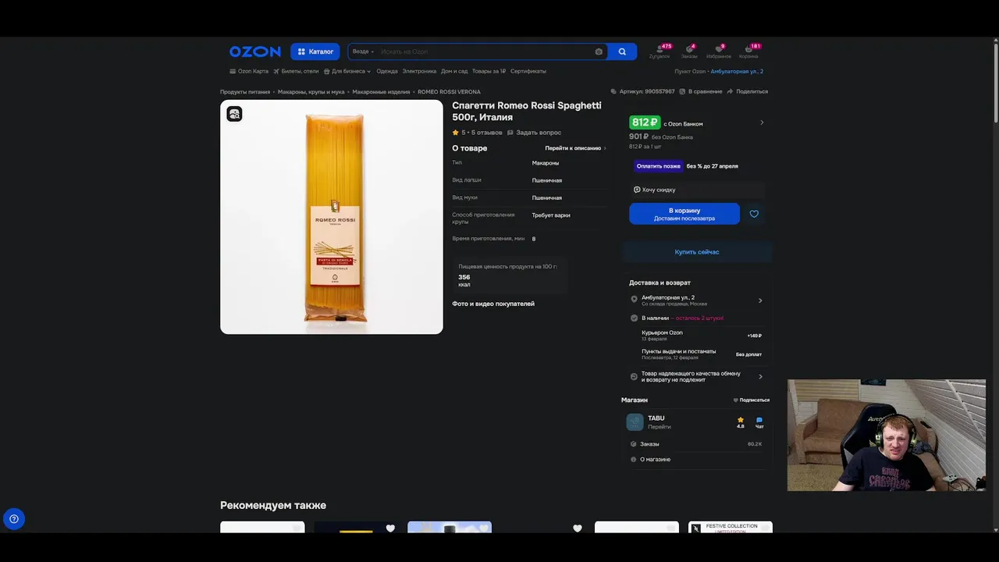The width and height of the screenshot is (999, 562).
Task: Toggle Подписаться on the TABU store
Action: coord(751,400)
